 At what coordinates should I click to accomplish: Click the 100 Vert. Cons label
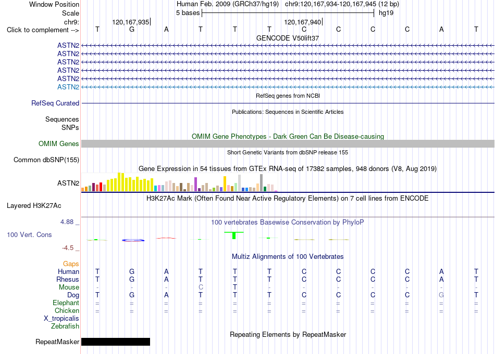(x=29, y=234)
